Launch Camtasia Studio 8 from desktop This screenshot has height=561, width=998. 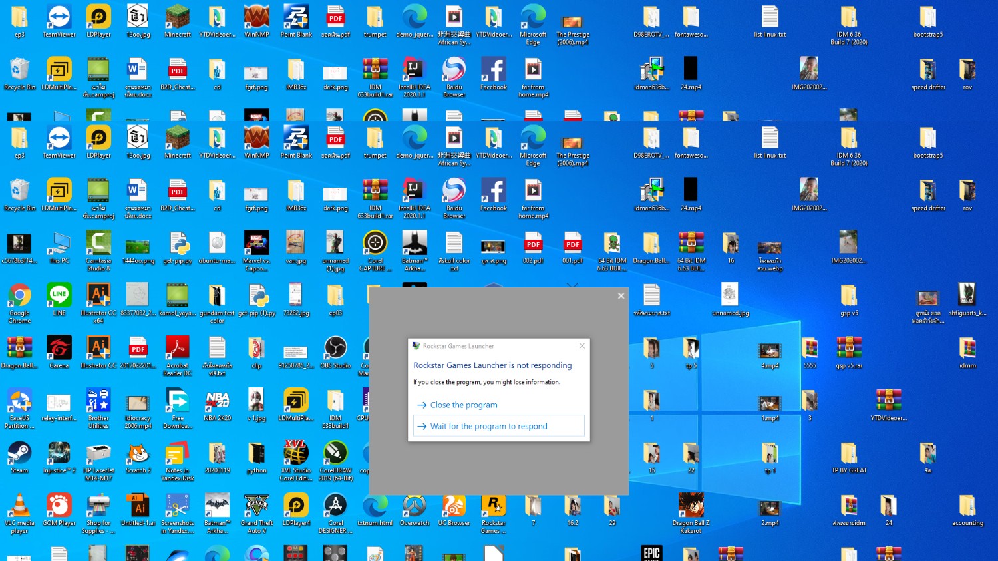[98, 252]
